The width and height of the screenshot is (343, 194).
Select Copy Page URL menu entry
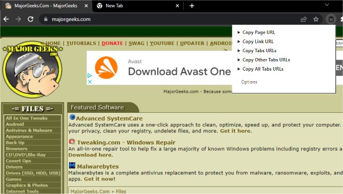tap(259, 33)
